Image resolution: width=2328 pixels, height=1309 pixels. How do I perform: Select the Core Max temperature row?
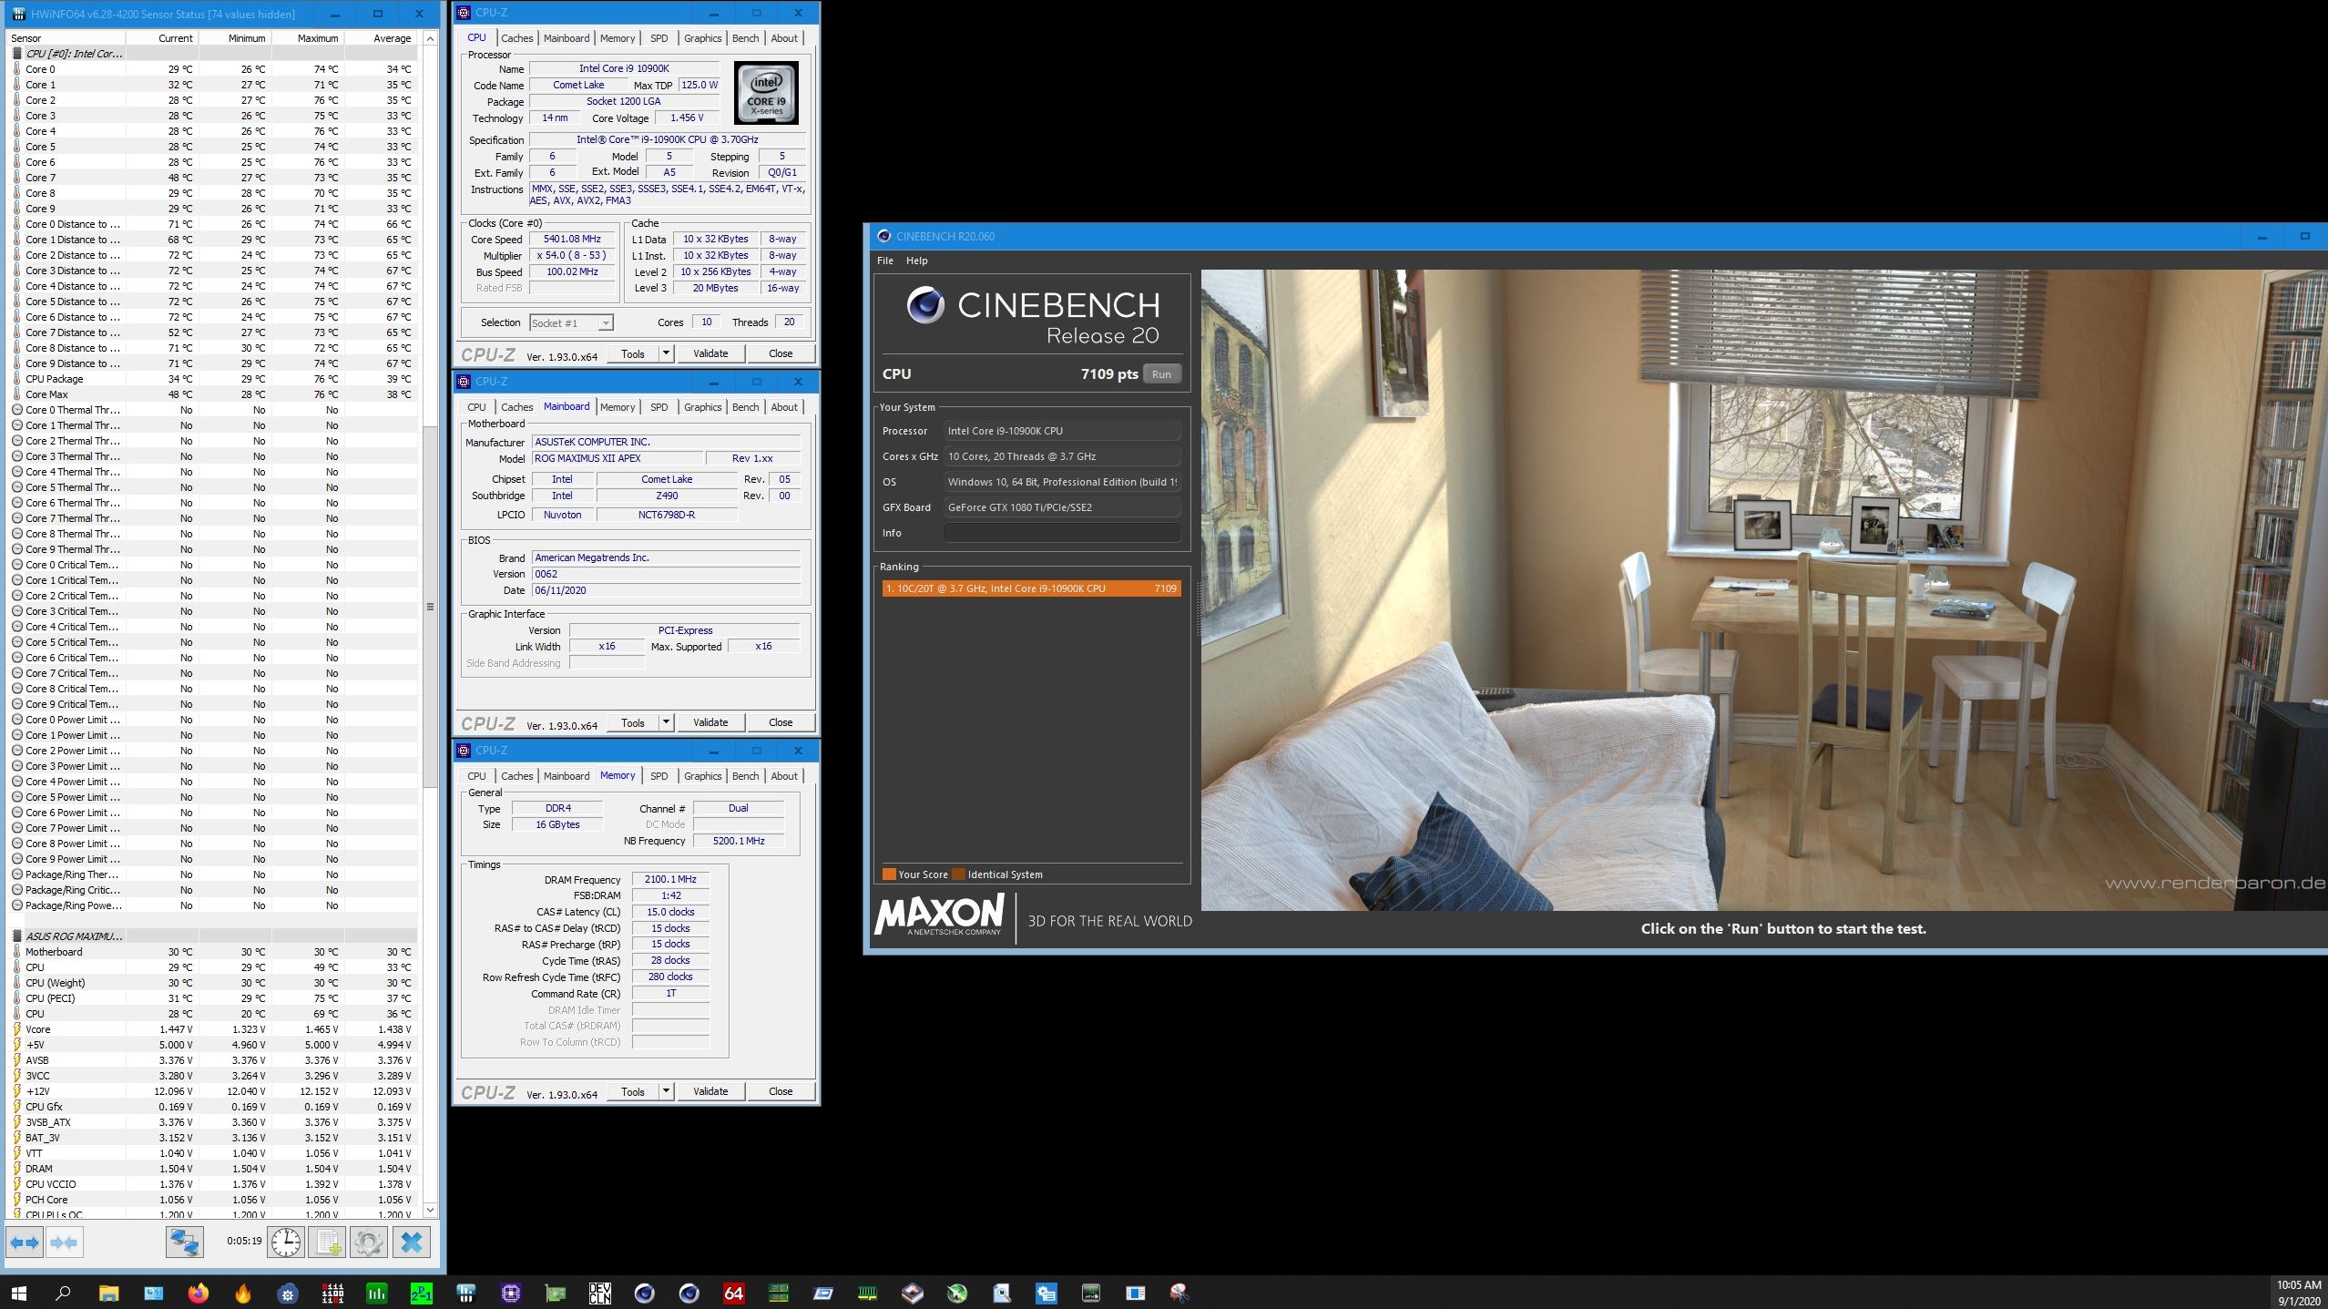pyautogui.click(x=213, y=394)
